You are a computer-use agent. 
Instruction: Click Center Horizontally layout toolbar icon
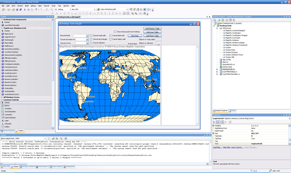coord(124,13)
